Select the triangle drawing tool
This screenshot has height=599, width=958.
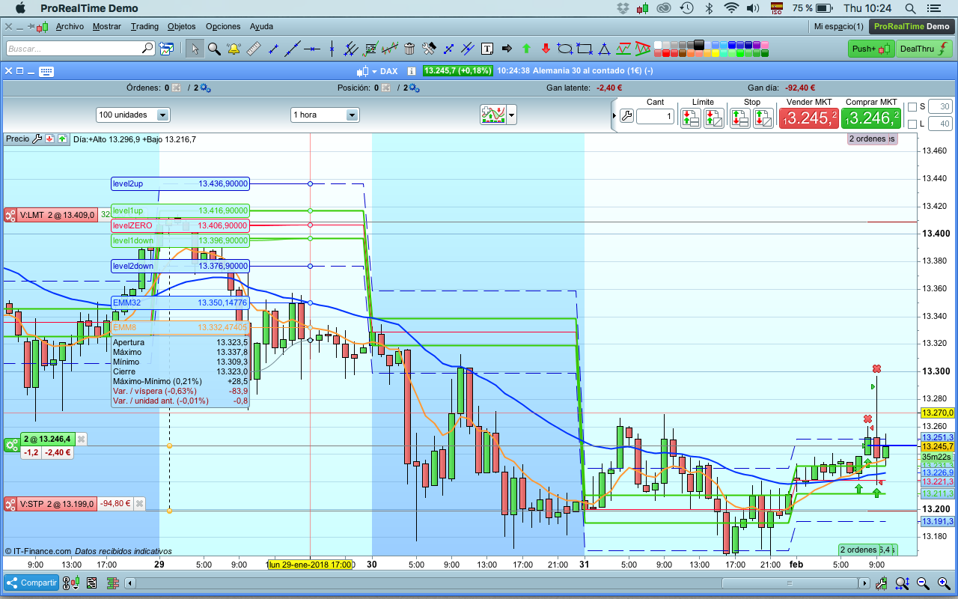604,49
